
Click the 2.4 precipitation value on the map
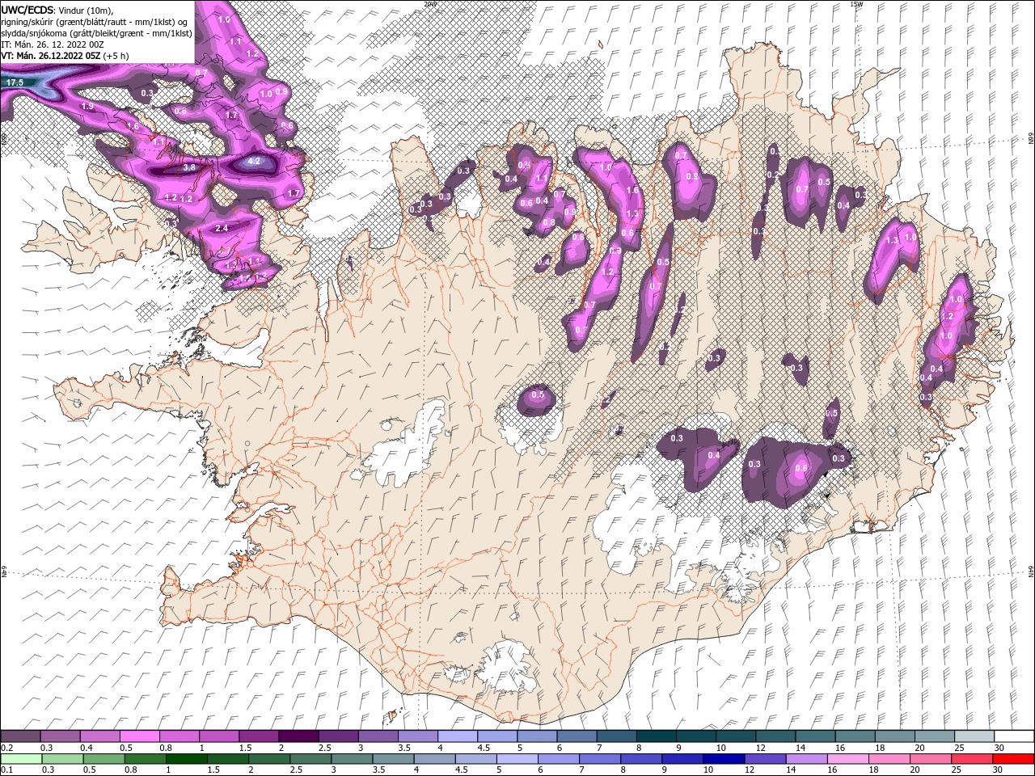tap(222, 229)
